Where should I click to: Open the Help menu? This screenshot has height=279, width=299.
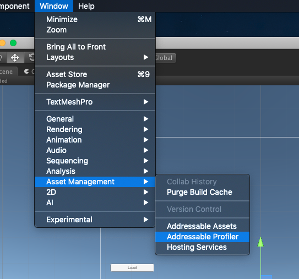pyautogui.click(x=86, y=6)
